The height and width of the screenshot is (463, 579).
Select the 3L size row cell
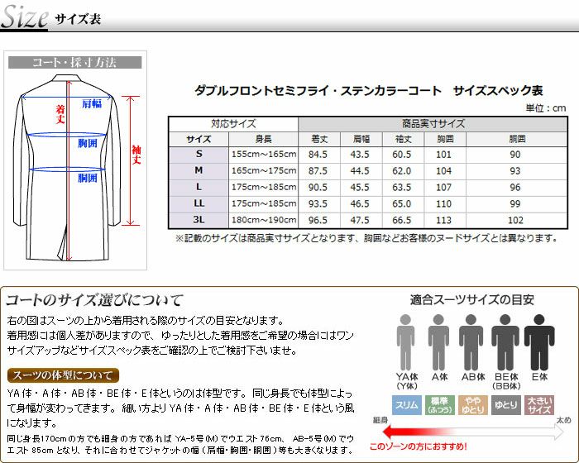pyautogui.click(x=199, y=220)
